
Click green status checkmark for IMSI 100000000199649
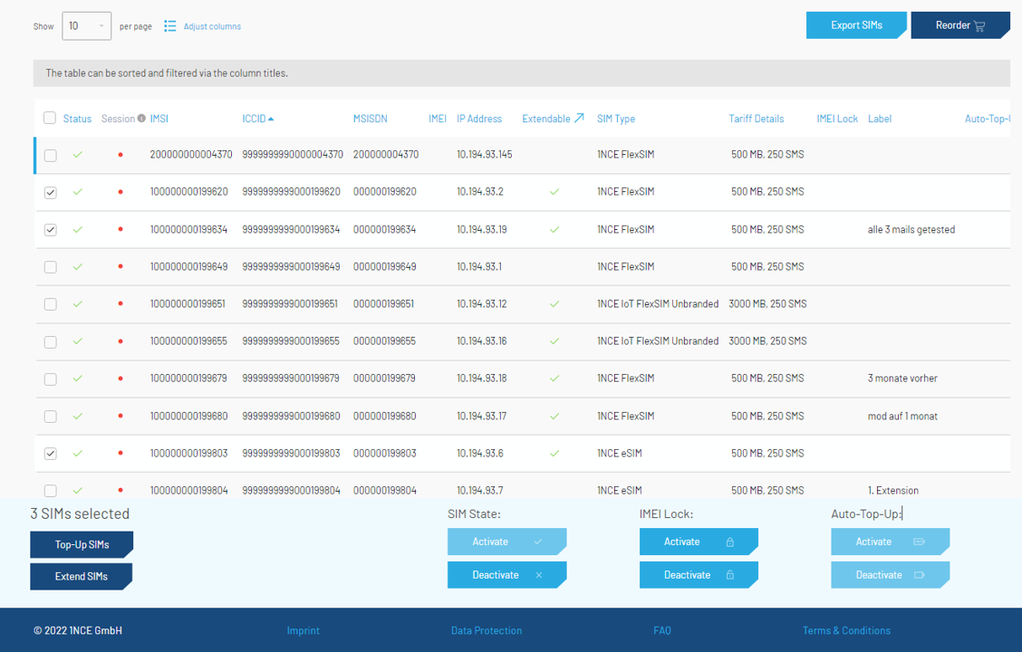click(78, 267)
